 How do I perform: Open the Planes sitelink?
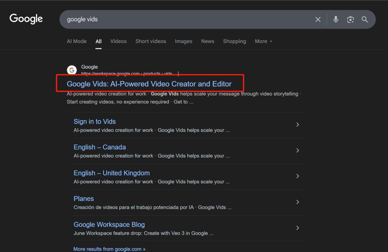click(84, 199)
